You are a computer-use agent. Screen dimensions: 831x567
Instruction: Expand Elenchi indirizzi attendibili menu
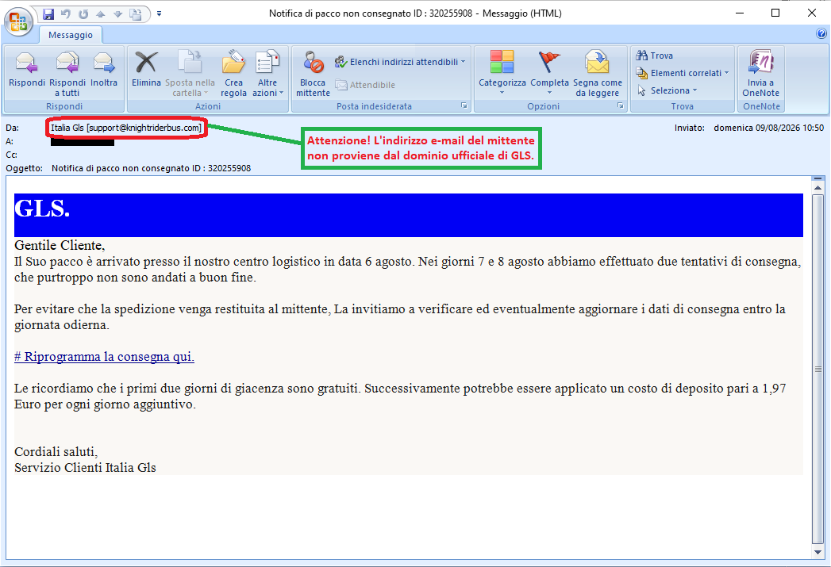coord(400,62)
